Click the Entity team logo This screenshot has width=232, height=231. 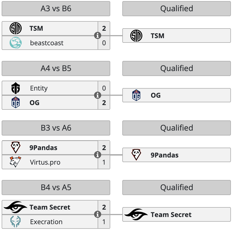[16, 88]
